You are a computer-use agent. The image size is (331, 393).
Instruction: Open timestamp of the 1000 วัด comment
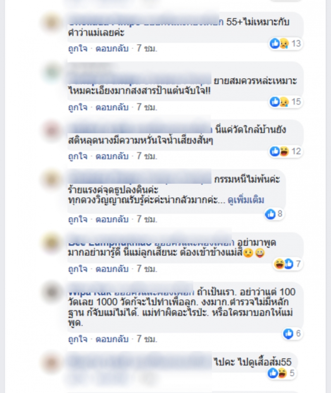[x=147, y=339]
